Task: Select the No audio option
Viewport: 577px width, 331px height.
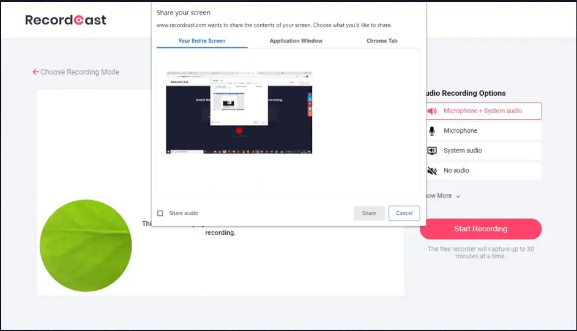Action: [483, 170]
